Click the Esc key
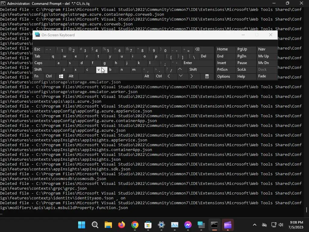 click(38, 49)
